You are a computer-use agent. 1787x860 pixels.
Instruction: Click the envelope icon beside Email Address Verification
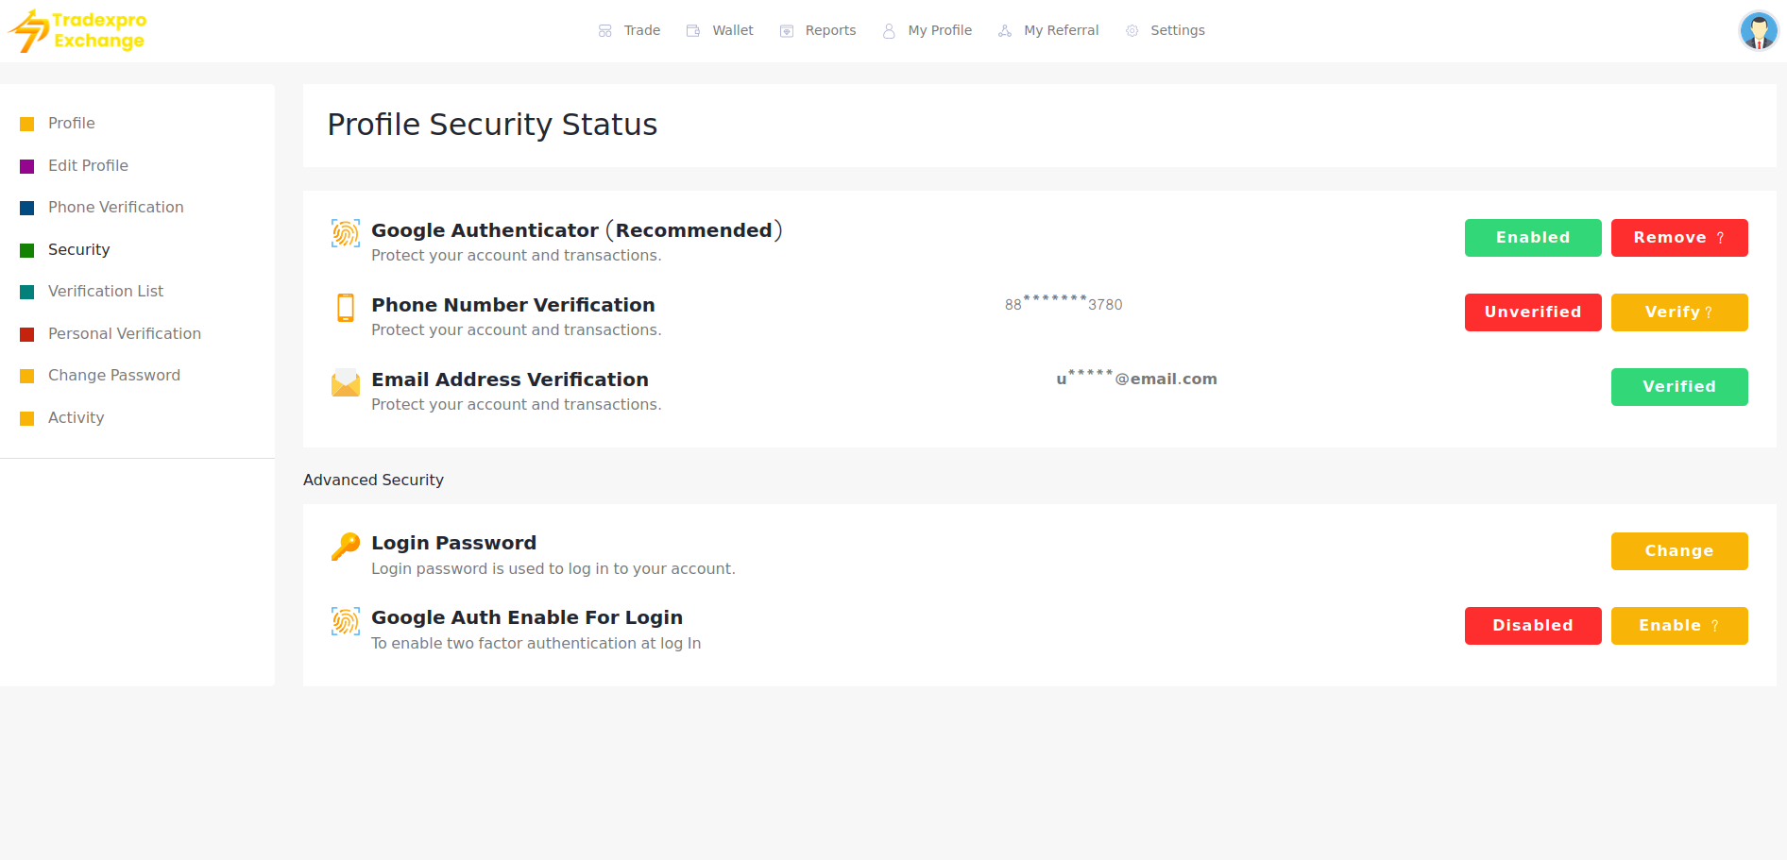pyautogui.click(x=346, y=382)
